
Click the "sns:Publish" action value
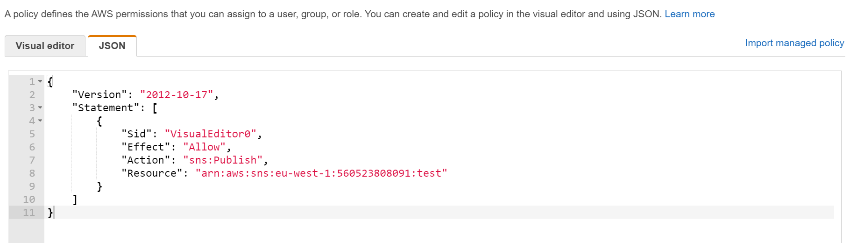pyautogui.click(x=223, y=160)
